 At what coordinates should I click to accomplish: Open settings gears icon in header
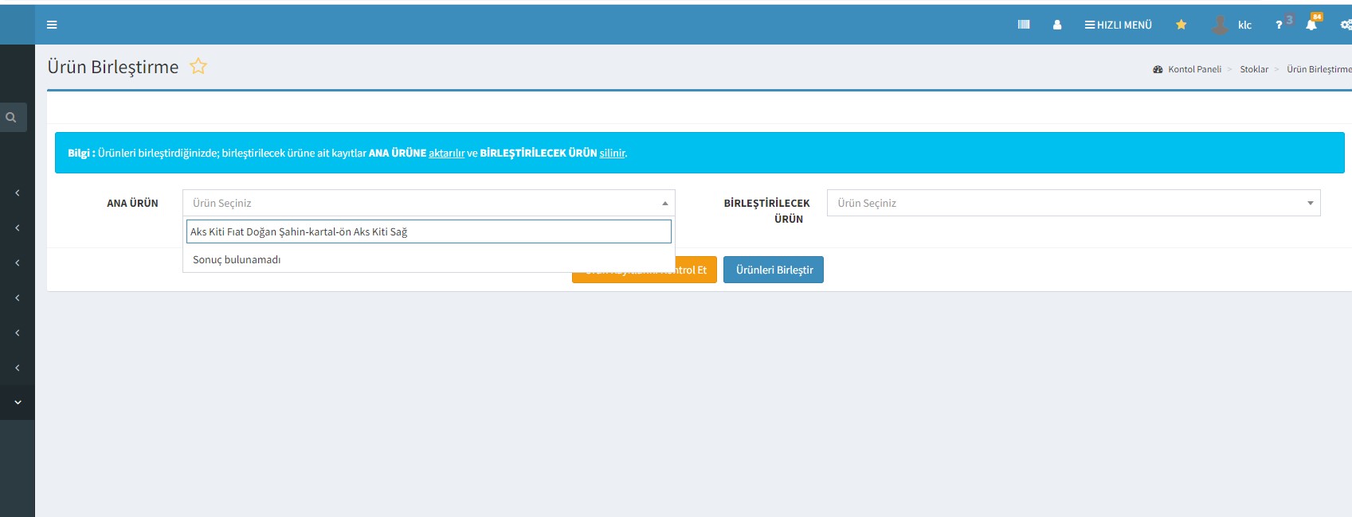tap(1345, 25)
